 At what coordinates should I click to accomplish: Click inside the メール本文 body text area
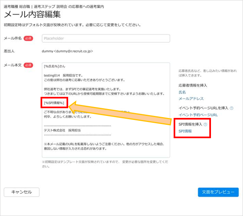tap(106, 110)
